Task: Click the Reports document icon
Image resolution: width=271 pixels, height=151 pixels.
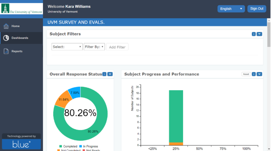Action: tap(6, 51)
